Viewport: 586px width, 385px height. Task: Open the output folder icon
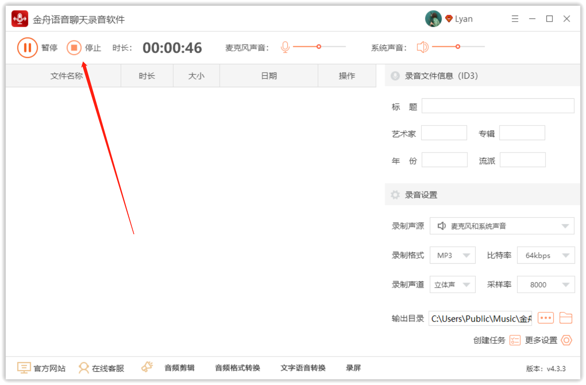tap(566, 318)
